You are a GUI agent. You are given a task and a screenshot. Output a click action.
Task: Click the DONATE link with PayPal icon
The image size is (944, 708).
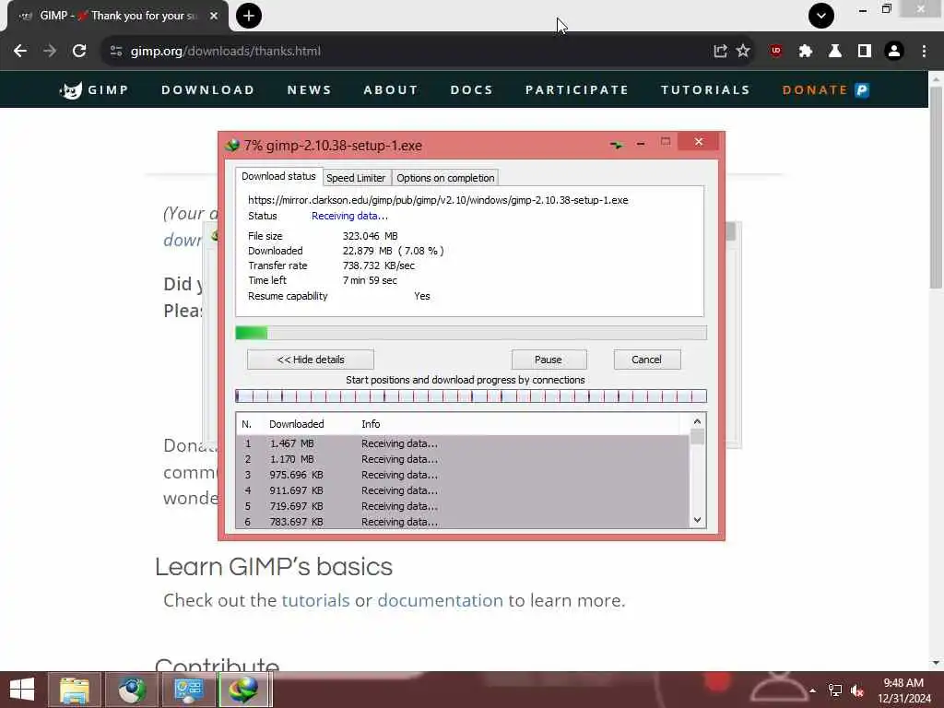[x=825, y=90]
